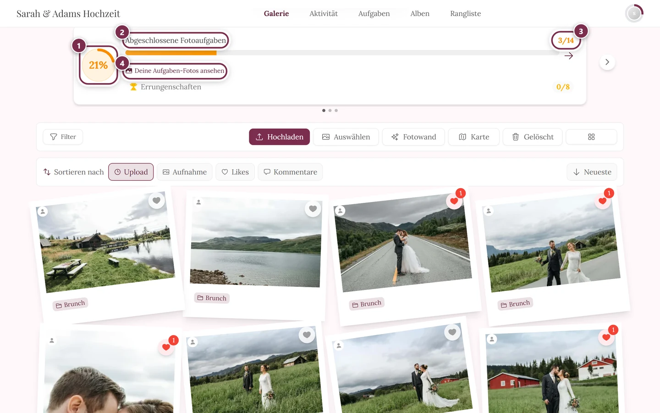Click uploader avatar on the bride's long-train photo
Viewport: 660px width, 413px height.
(x=339, y=346)
